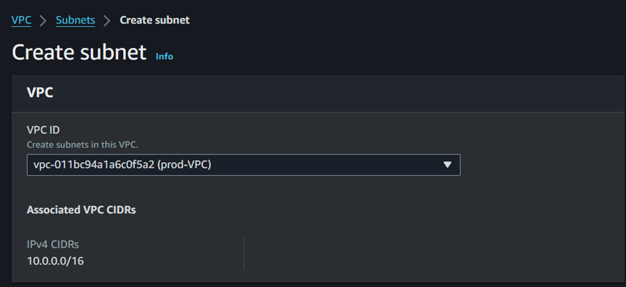Click the (prod-VPC) name in the dropdown
The height and width of the screenshot is (287, 626).
(184, 165)
